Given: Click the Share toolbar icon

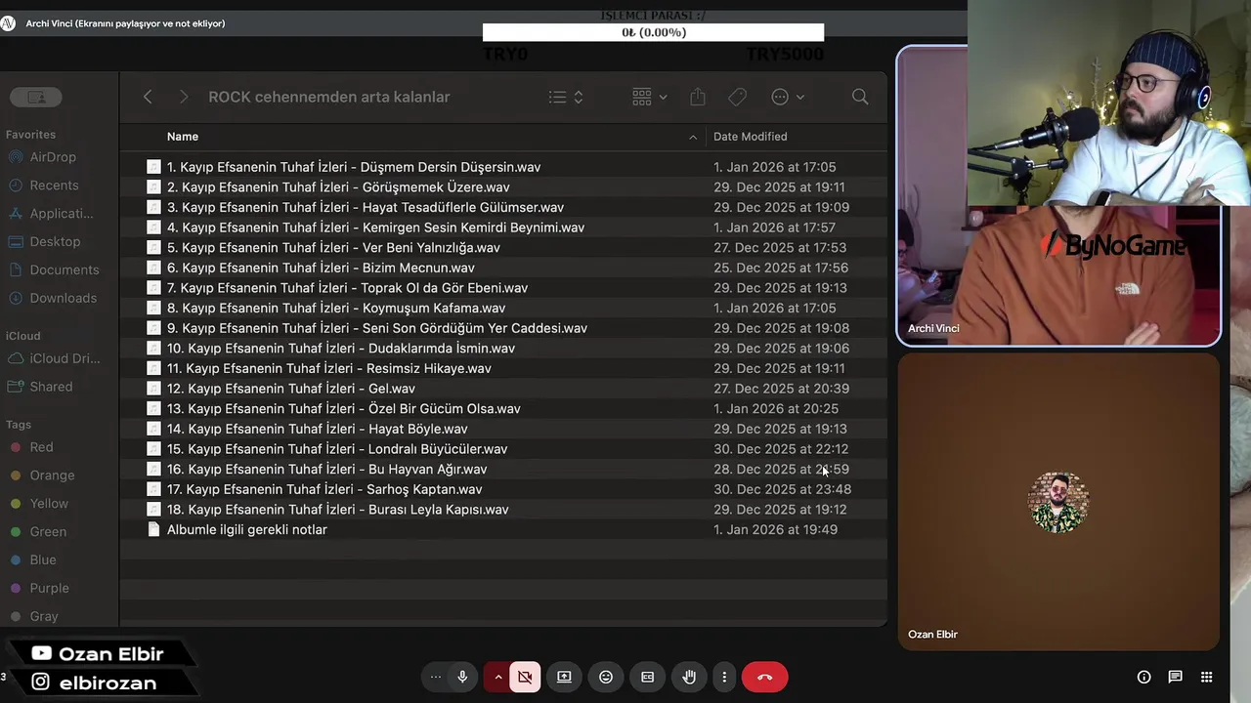Looking at the screenshot, I should point(697,97).
